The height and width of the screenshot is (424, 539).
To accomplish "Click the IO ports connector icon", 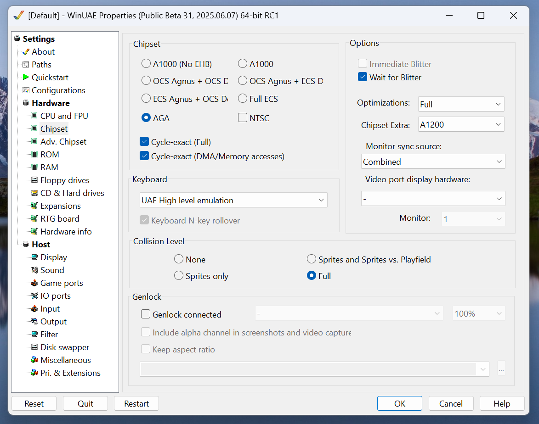I will tap(34, 296).
